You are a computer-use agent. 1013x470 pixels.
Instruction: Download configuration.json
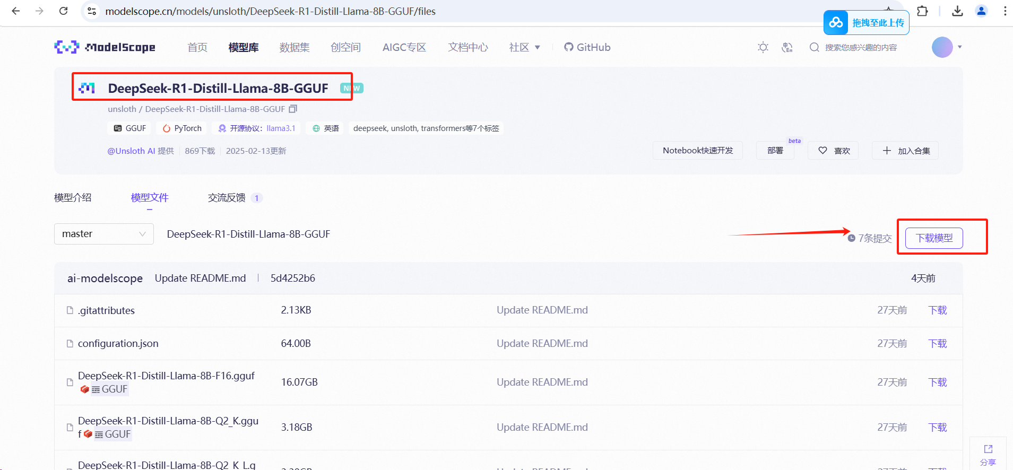[x=938, y=343]
